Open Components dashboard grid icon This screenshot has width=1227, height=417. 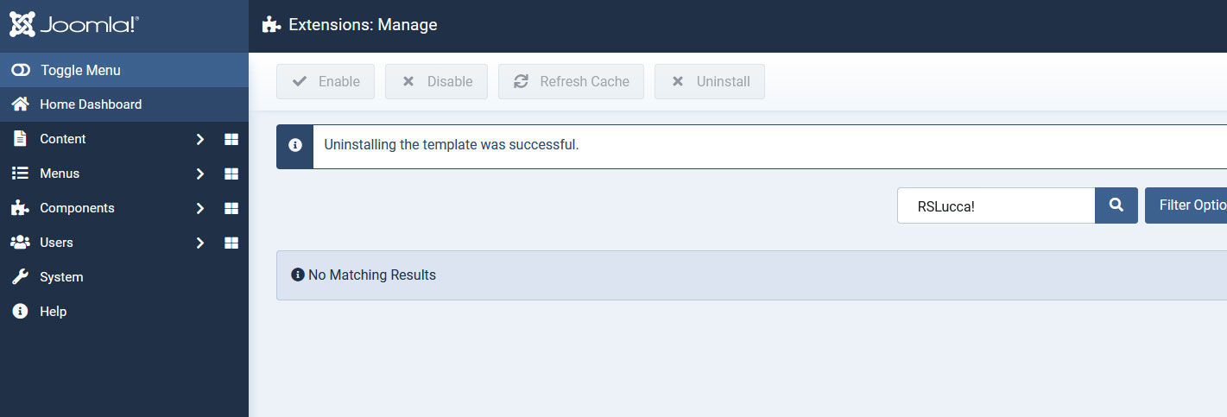(x=231, y=208)
